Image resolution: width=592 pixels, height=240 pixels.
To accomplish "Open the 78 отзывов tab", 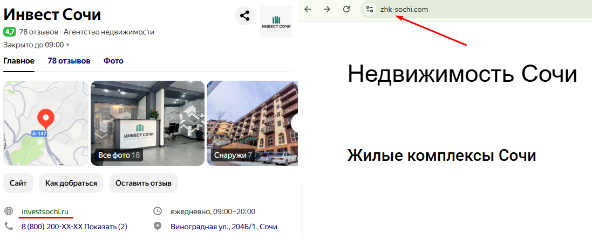I will pos(69,61).
